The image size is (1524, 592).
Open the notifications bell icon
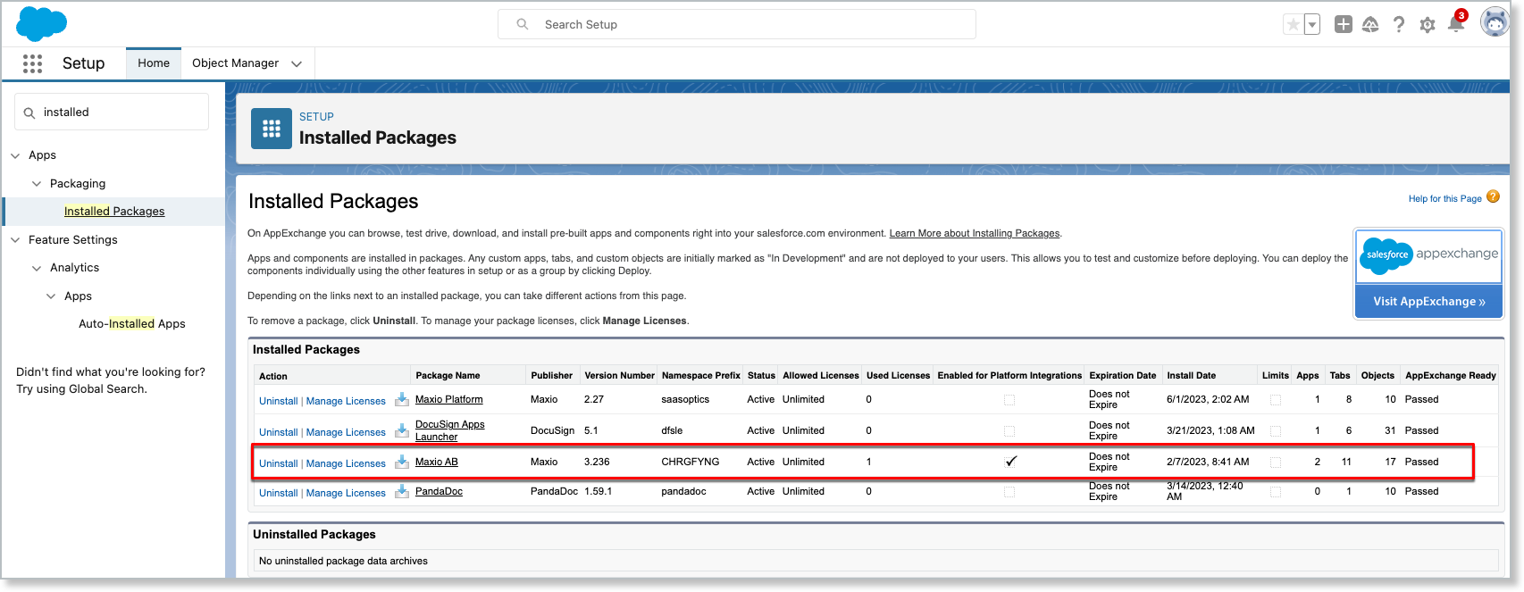[1456, 24]
